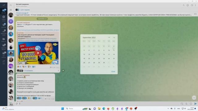Open the three-dot channel options menu
Screen dimensions: 198x111
pyautogui.click(x=196, y=5)
